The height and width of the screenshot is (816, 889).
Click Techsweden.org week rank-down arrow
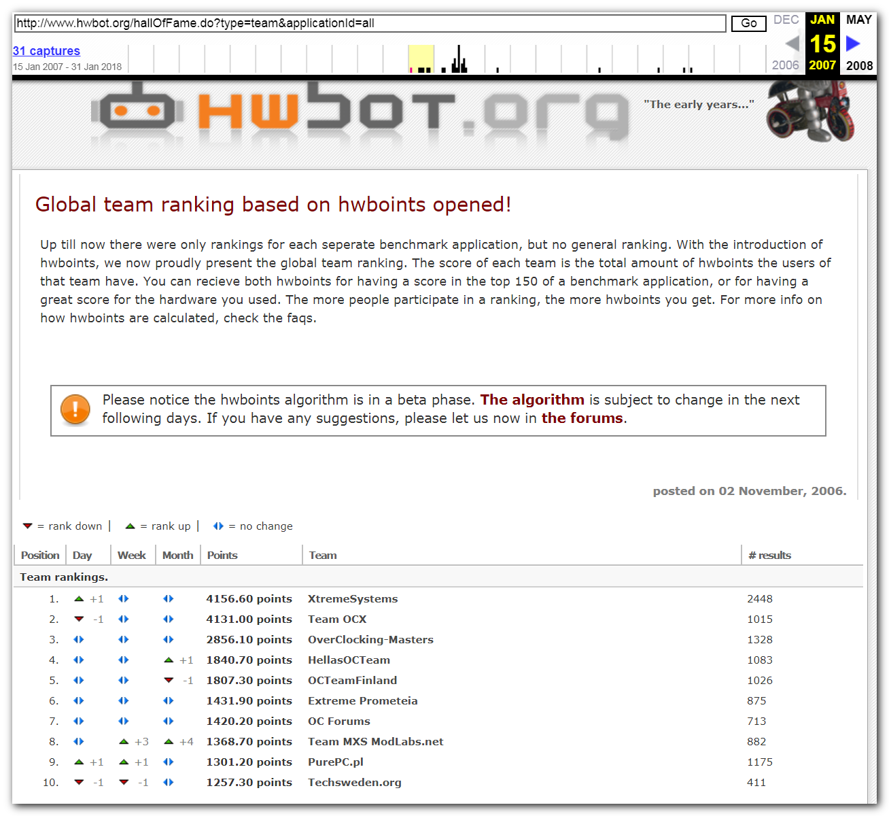tap(124, 783)
